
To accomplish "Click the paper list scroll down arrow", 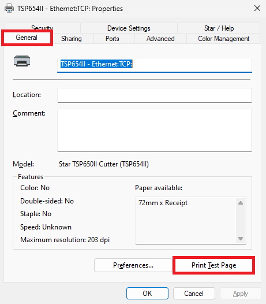I will (x=241, y=239).
